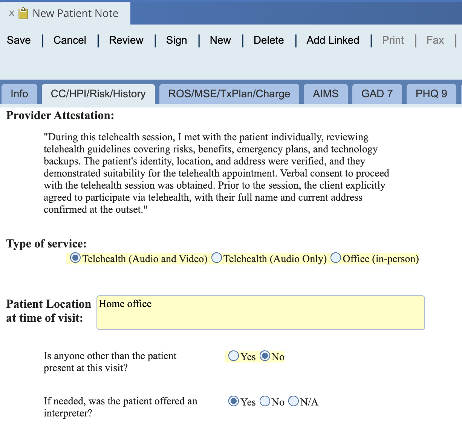Screen dimensions: 462x427
Task: Click the Patient Location text field
Action: click(261, 313)
